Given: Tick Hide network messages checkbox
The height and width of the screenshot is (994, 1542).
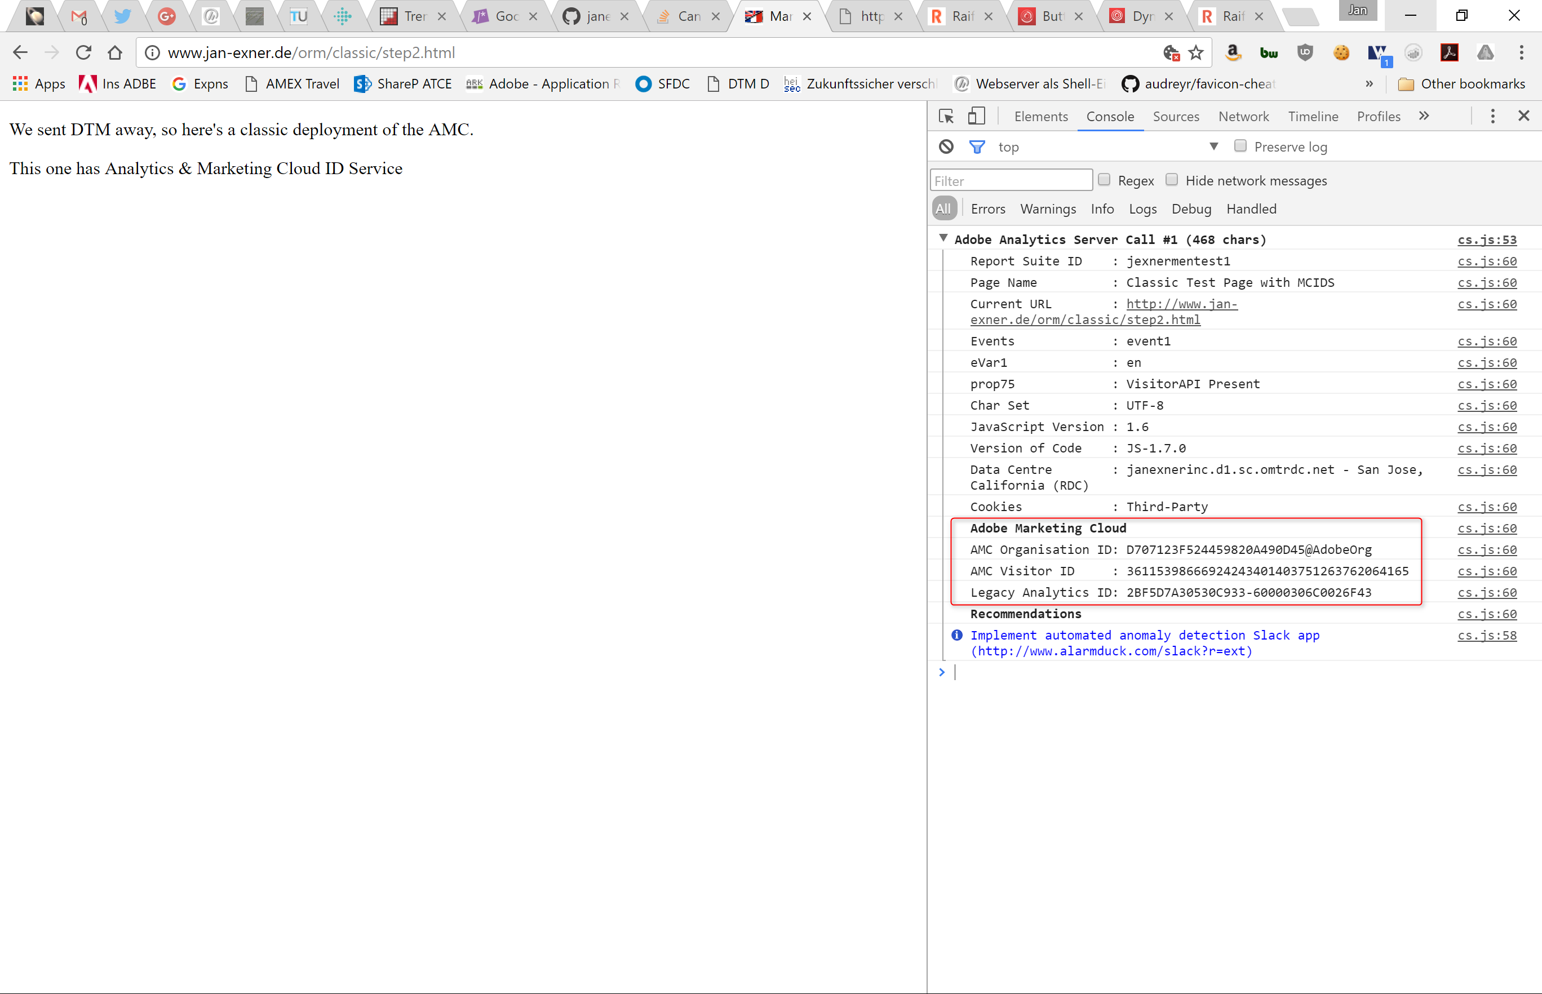Looking at the screenshot, I should 1172,180.
